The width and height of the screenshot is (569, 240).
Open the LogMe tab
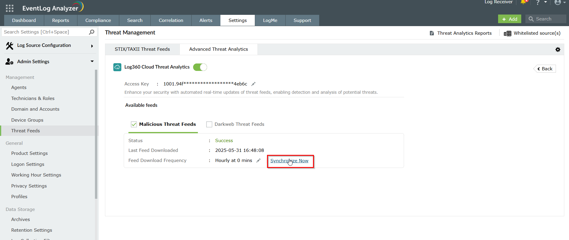(x=270, y=20)
